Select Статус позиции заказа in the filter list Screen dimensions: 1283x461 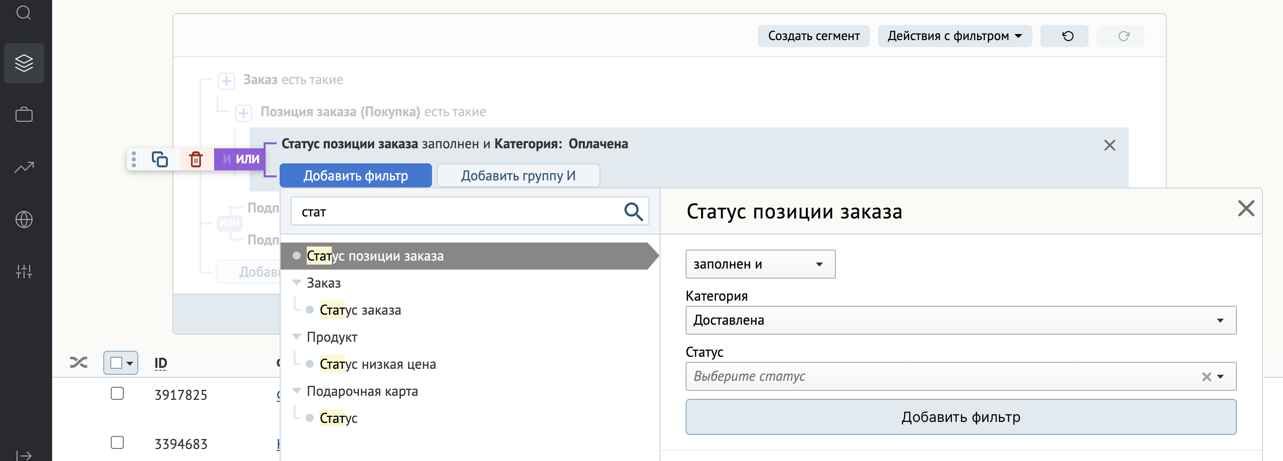tap(470, 256)
